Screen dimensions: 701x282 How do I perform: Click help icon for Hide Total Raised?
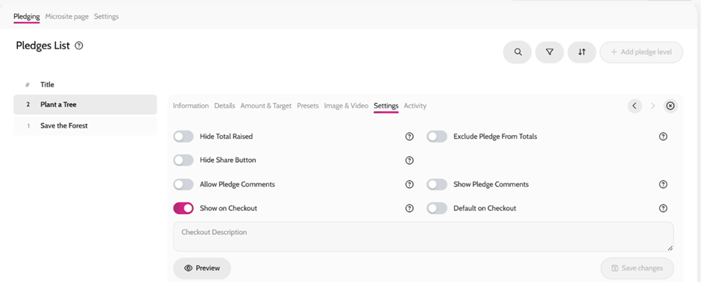click(409, 137)
